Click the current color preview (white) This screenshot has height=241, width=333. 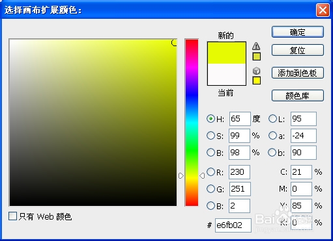pos(227,74)
